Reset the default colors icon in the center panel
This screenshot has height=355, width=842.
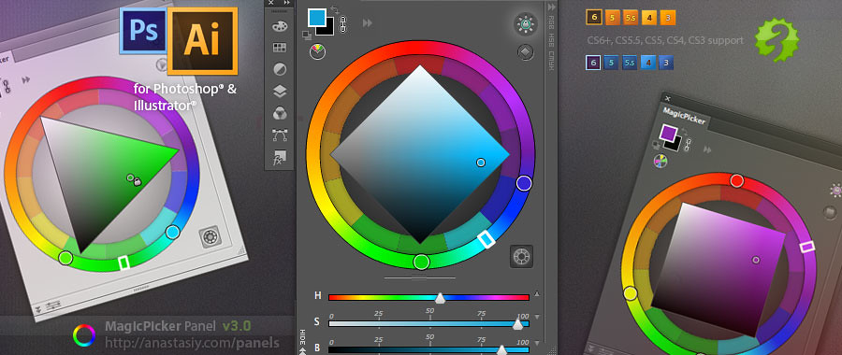point(307,35)
